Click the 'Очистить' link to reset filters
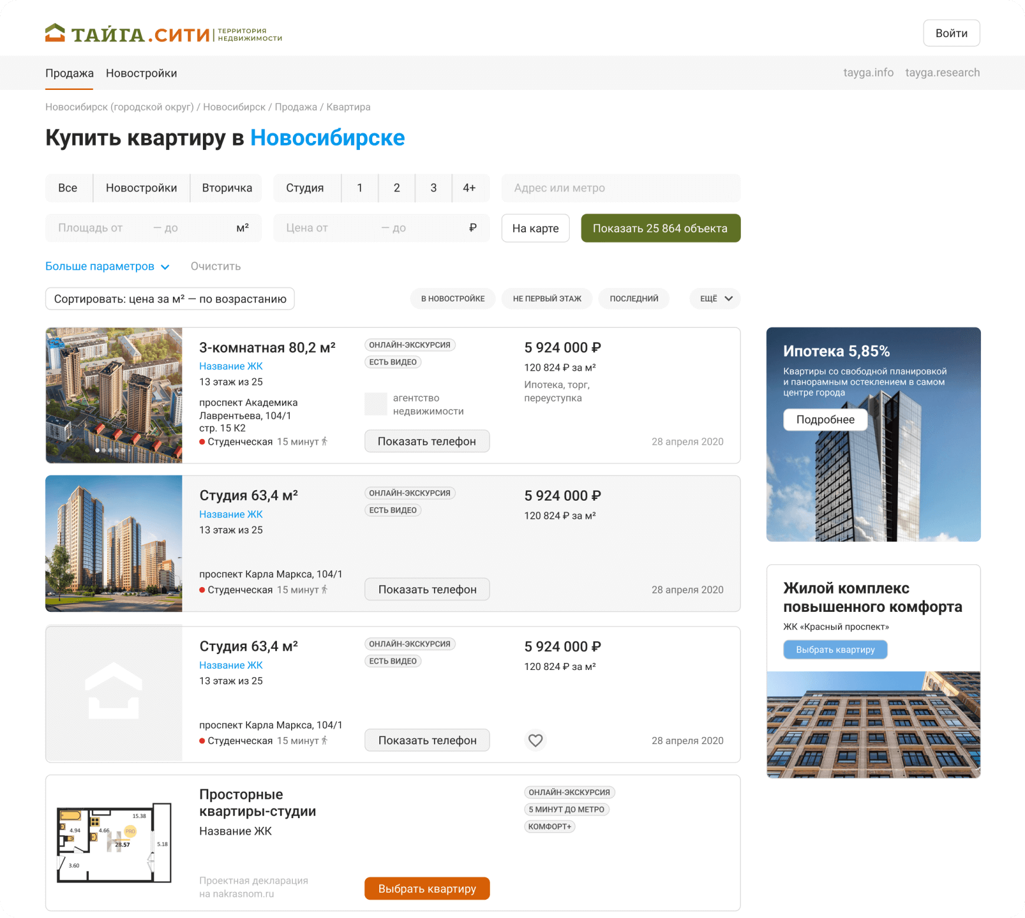1025x918 pixels. pyautogui.click(x=215, y=266)
